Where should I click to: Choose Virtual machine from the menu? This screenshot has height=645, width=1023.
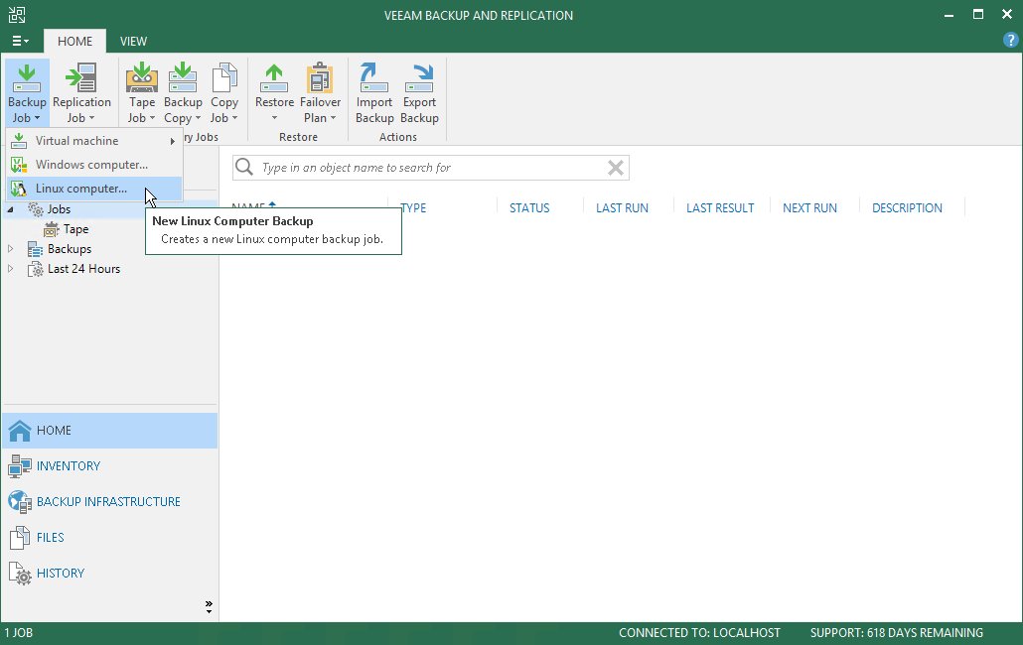(94, 141)
